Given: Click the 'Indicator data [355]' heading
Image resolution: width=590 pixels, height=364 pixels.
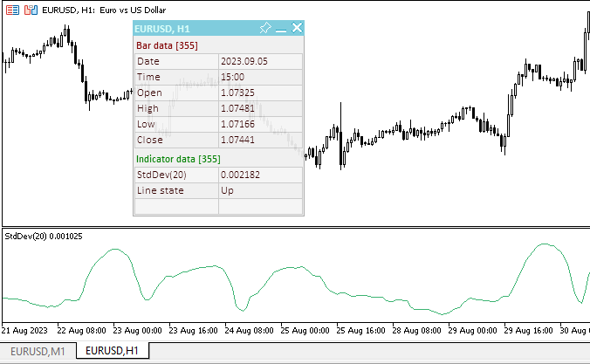Looking at the screenshot, I should [178, 159].
